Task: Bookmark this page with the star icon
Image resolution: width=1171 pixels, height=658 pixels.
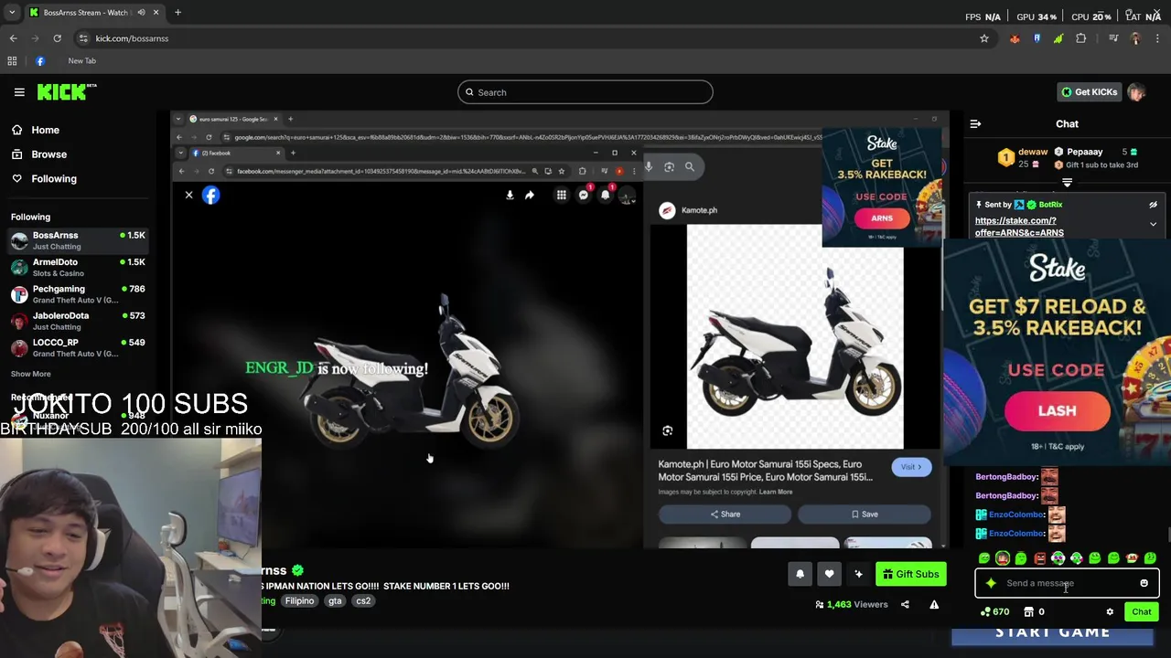Action: 984,38
